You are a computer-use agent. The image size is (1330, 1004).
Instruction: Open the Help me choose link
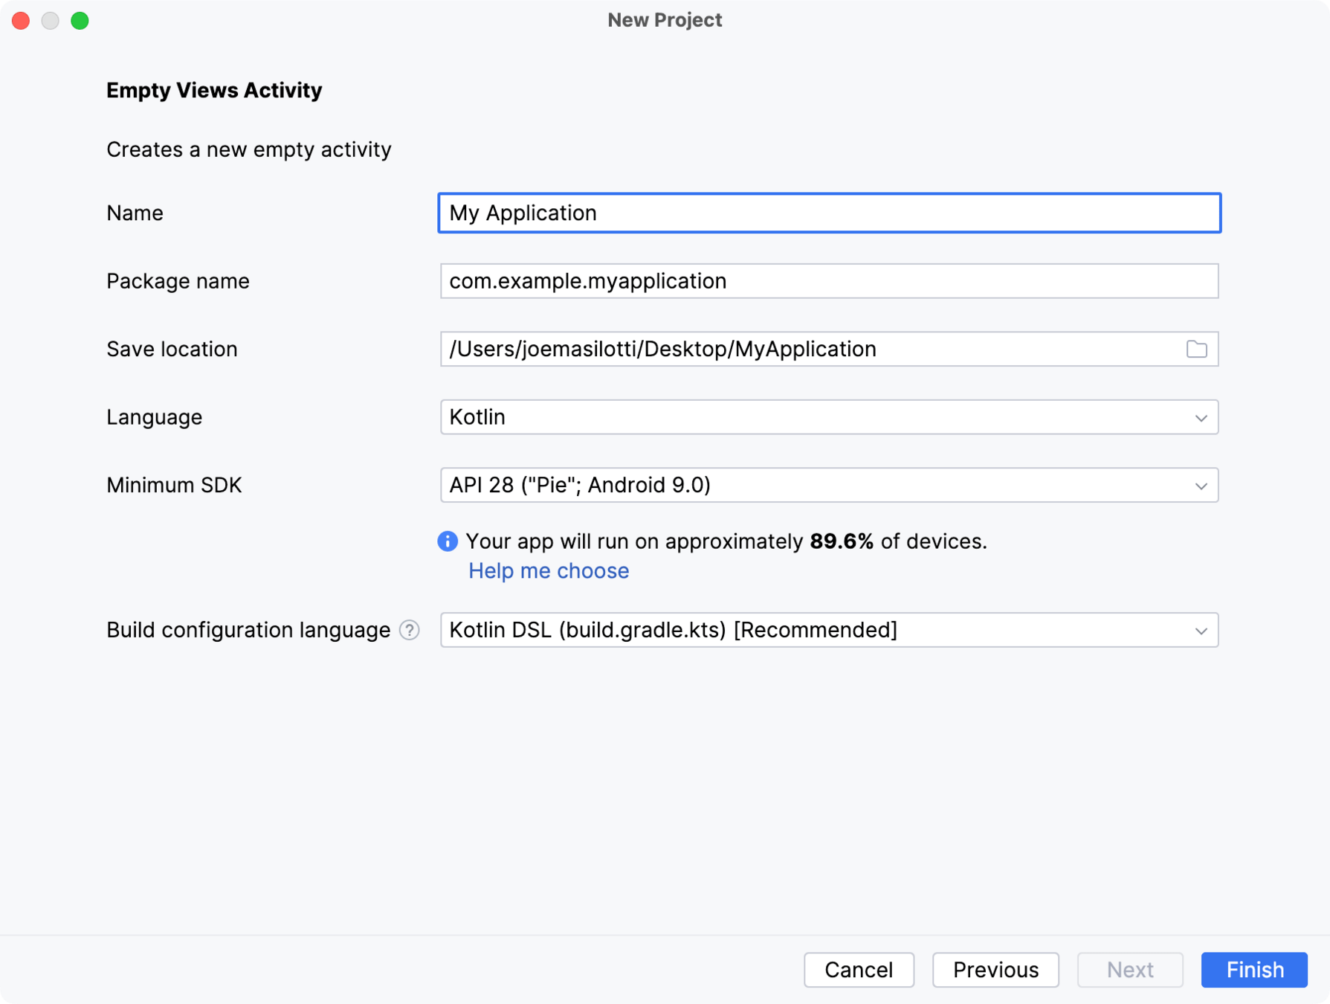549,570
